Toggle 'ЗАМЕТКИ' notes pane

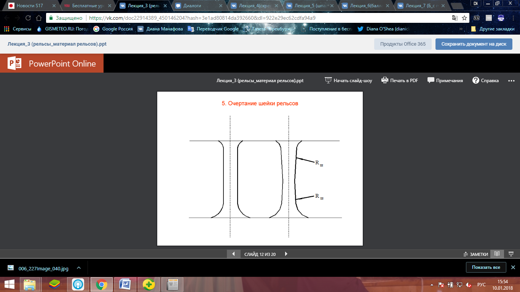475,254
